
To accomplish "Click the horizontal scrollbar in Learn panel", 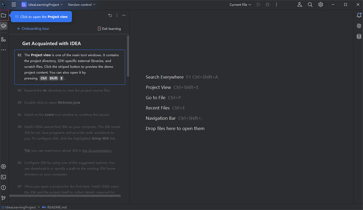I will 65,196.
